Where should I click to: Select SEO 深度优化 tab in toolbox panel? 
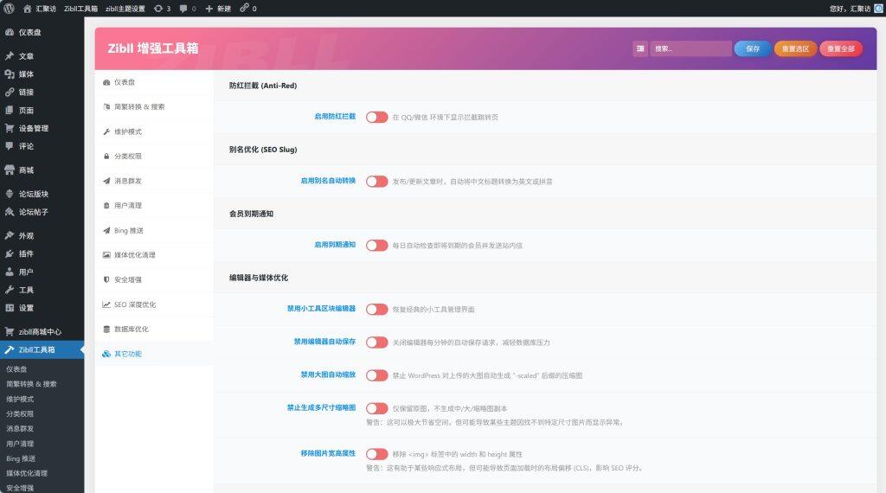point(154,304)
